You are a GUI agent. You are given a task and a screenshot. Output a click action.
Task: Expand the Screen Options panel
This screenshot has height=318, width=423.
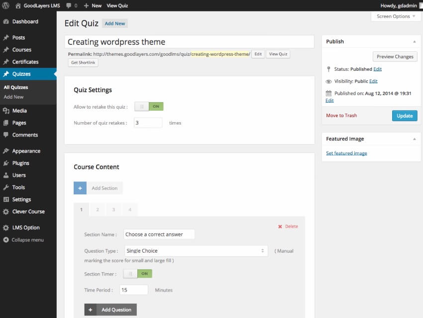pos(396,16)
